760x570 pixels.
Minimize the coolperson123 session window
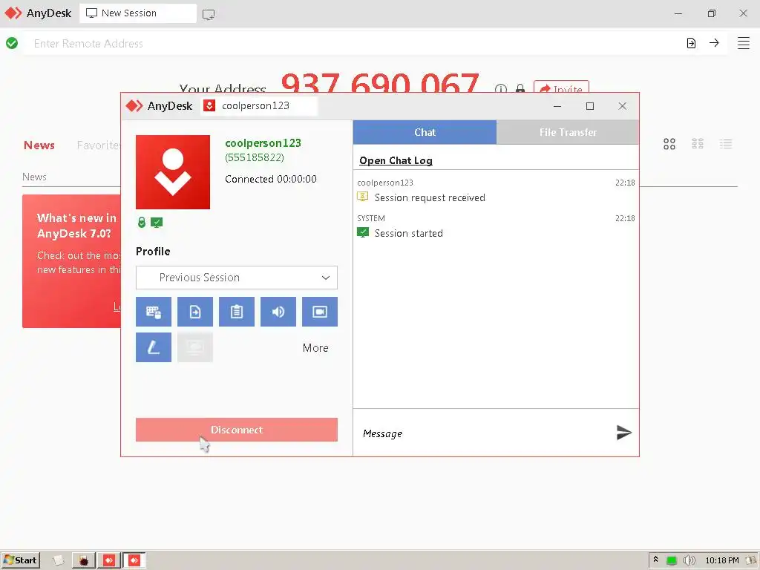pos(557,106)
